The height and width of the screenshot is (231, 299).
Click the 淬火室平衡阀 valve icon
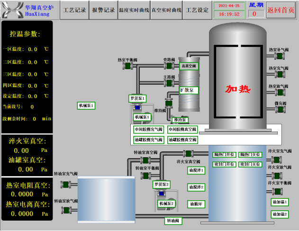276,191
